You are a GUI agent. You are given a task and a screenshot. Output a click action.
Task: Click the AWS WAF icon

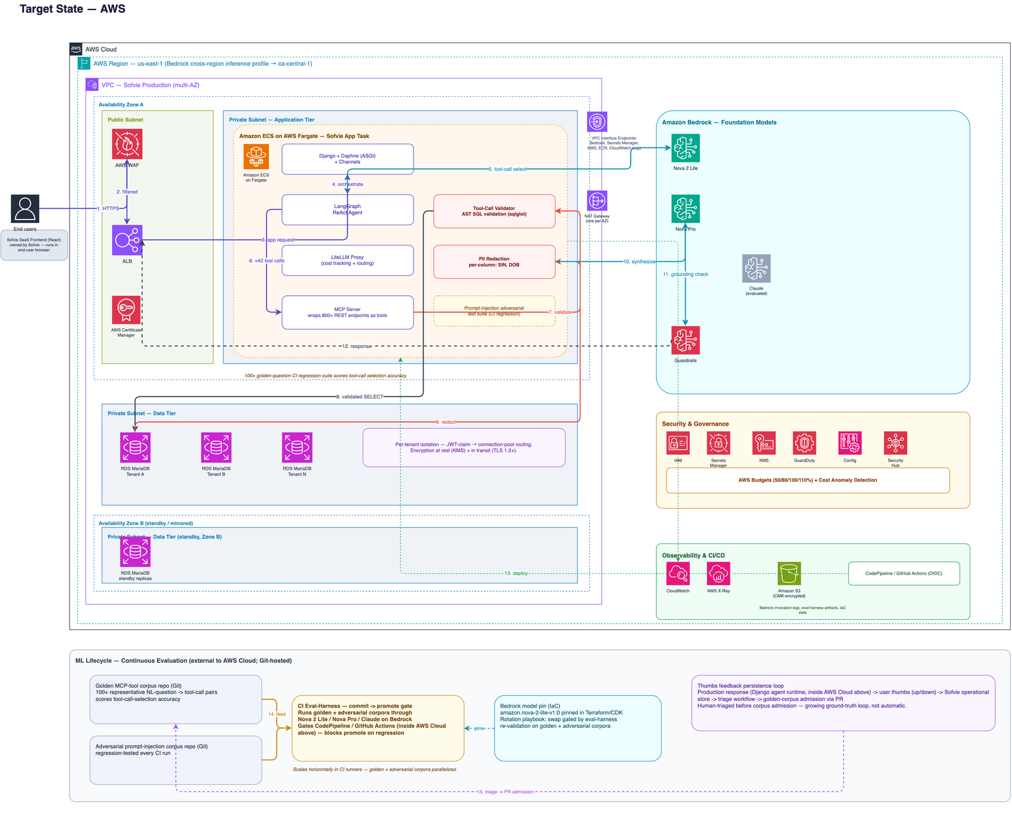(x=127, y=144)
